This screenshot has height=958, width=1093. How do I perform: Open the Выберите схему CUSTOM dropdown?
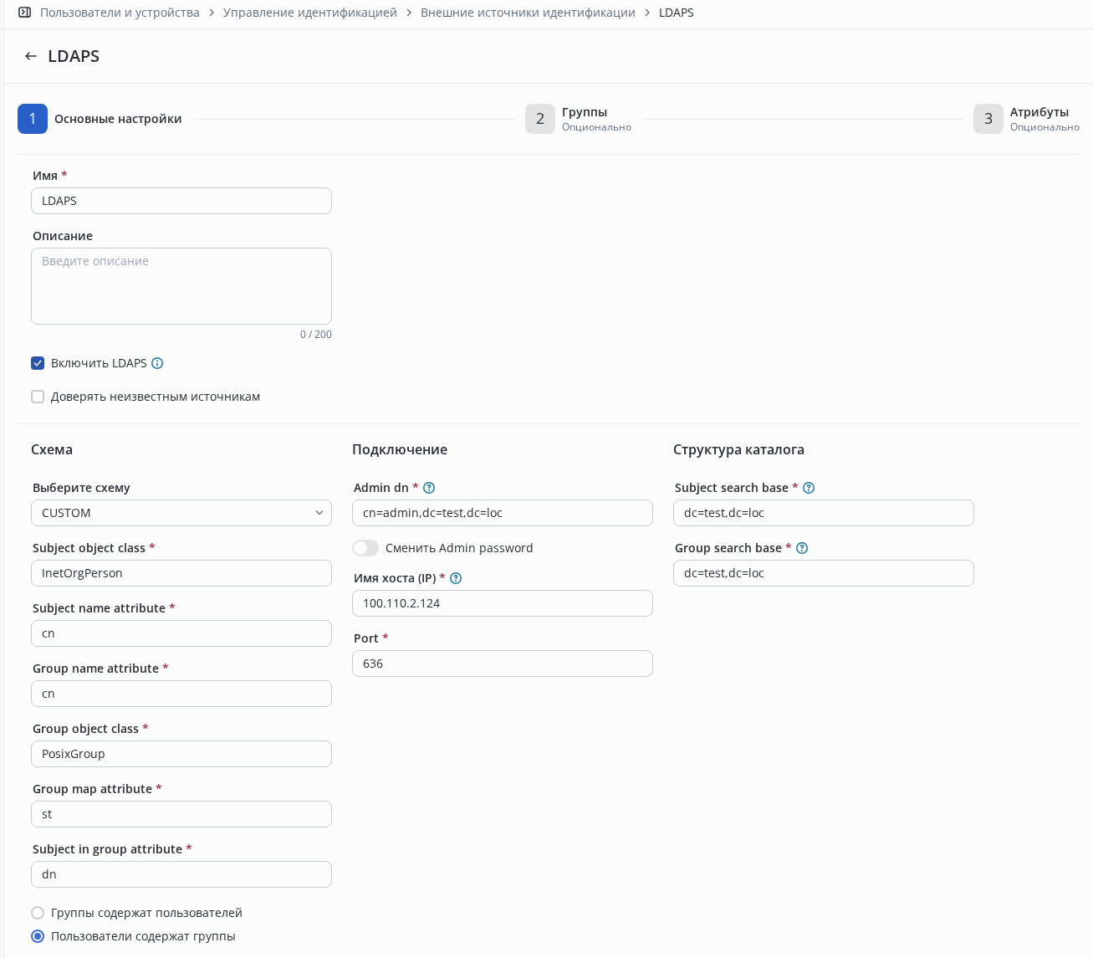pyautogui.click(x=181, y=513)
